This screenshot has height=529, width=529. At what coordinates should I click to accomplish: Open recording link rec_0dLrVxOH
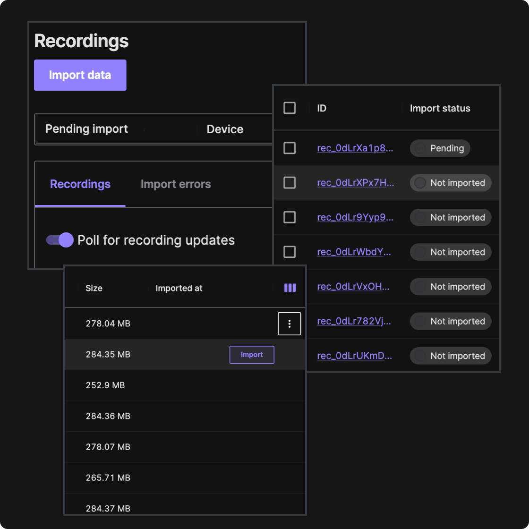pyautogui.click(x=353, y=287)
